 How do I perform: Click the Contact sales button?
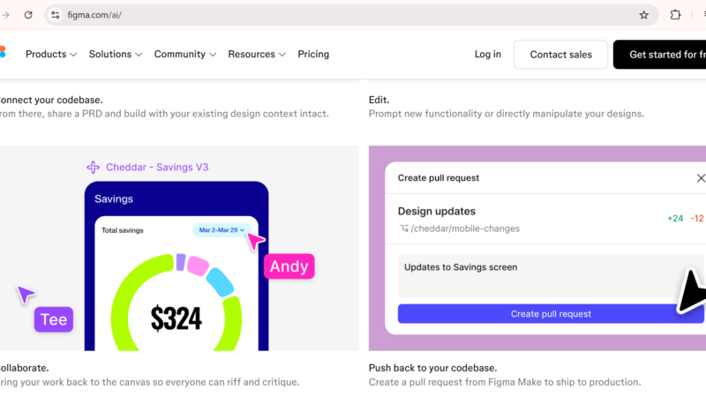(560, 55)
